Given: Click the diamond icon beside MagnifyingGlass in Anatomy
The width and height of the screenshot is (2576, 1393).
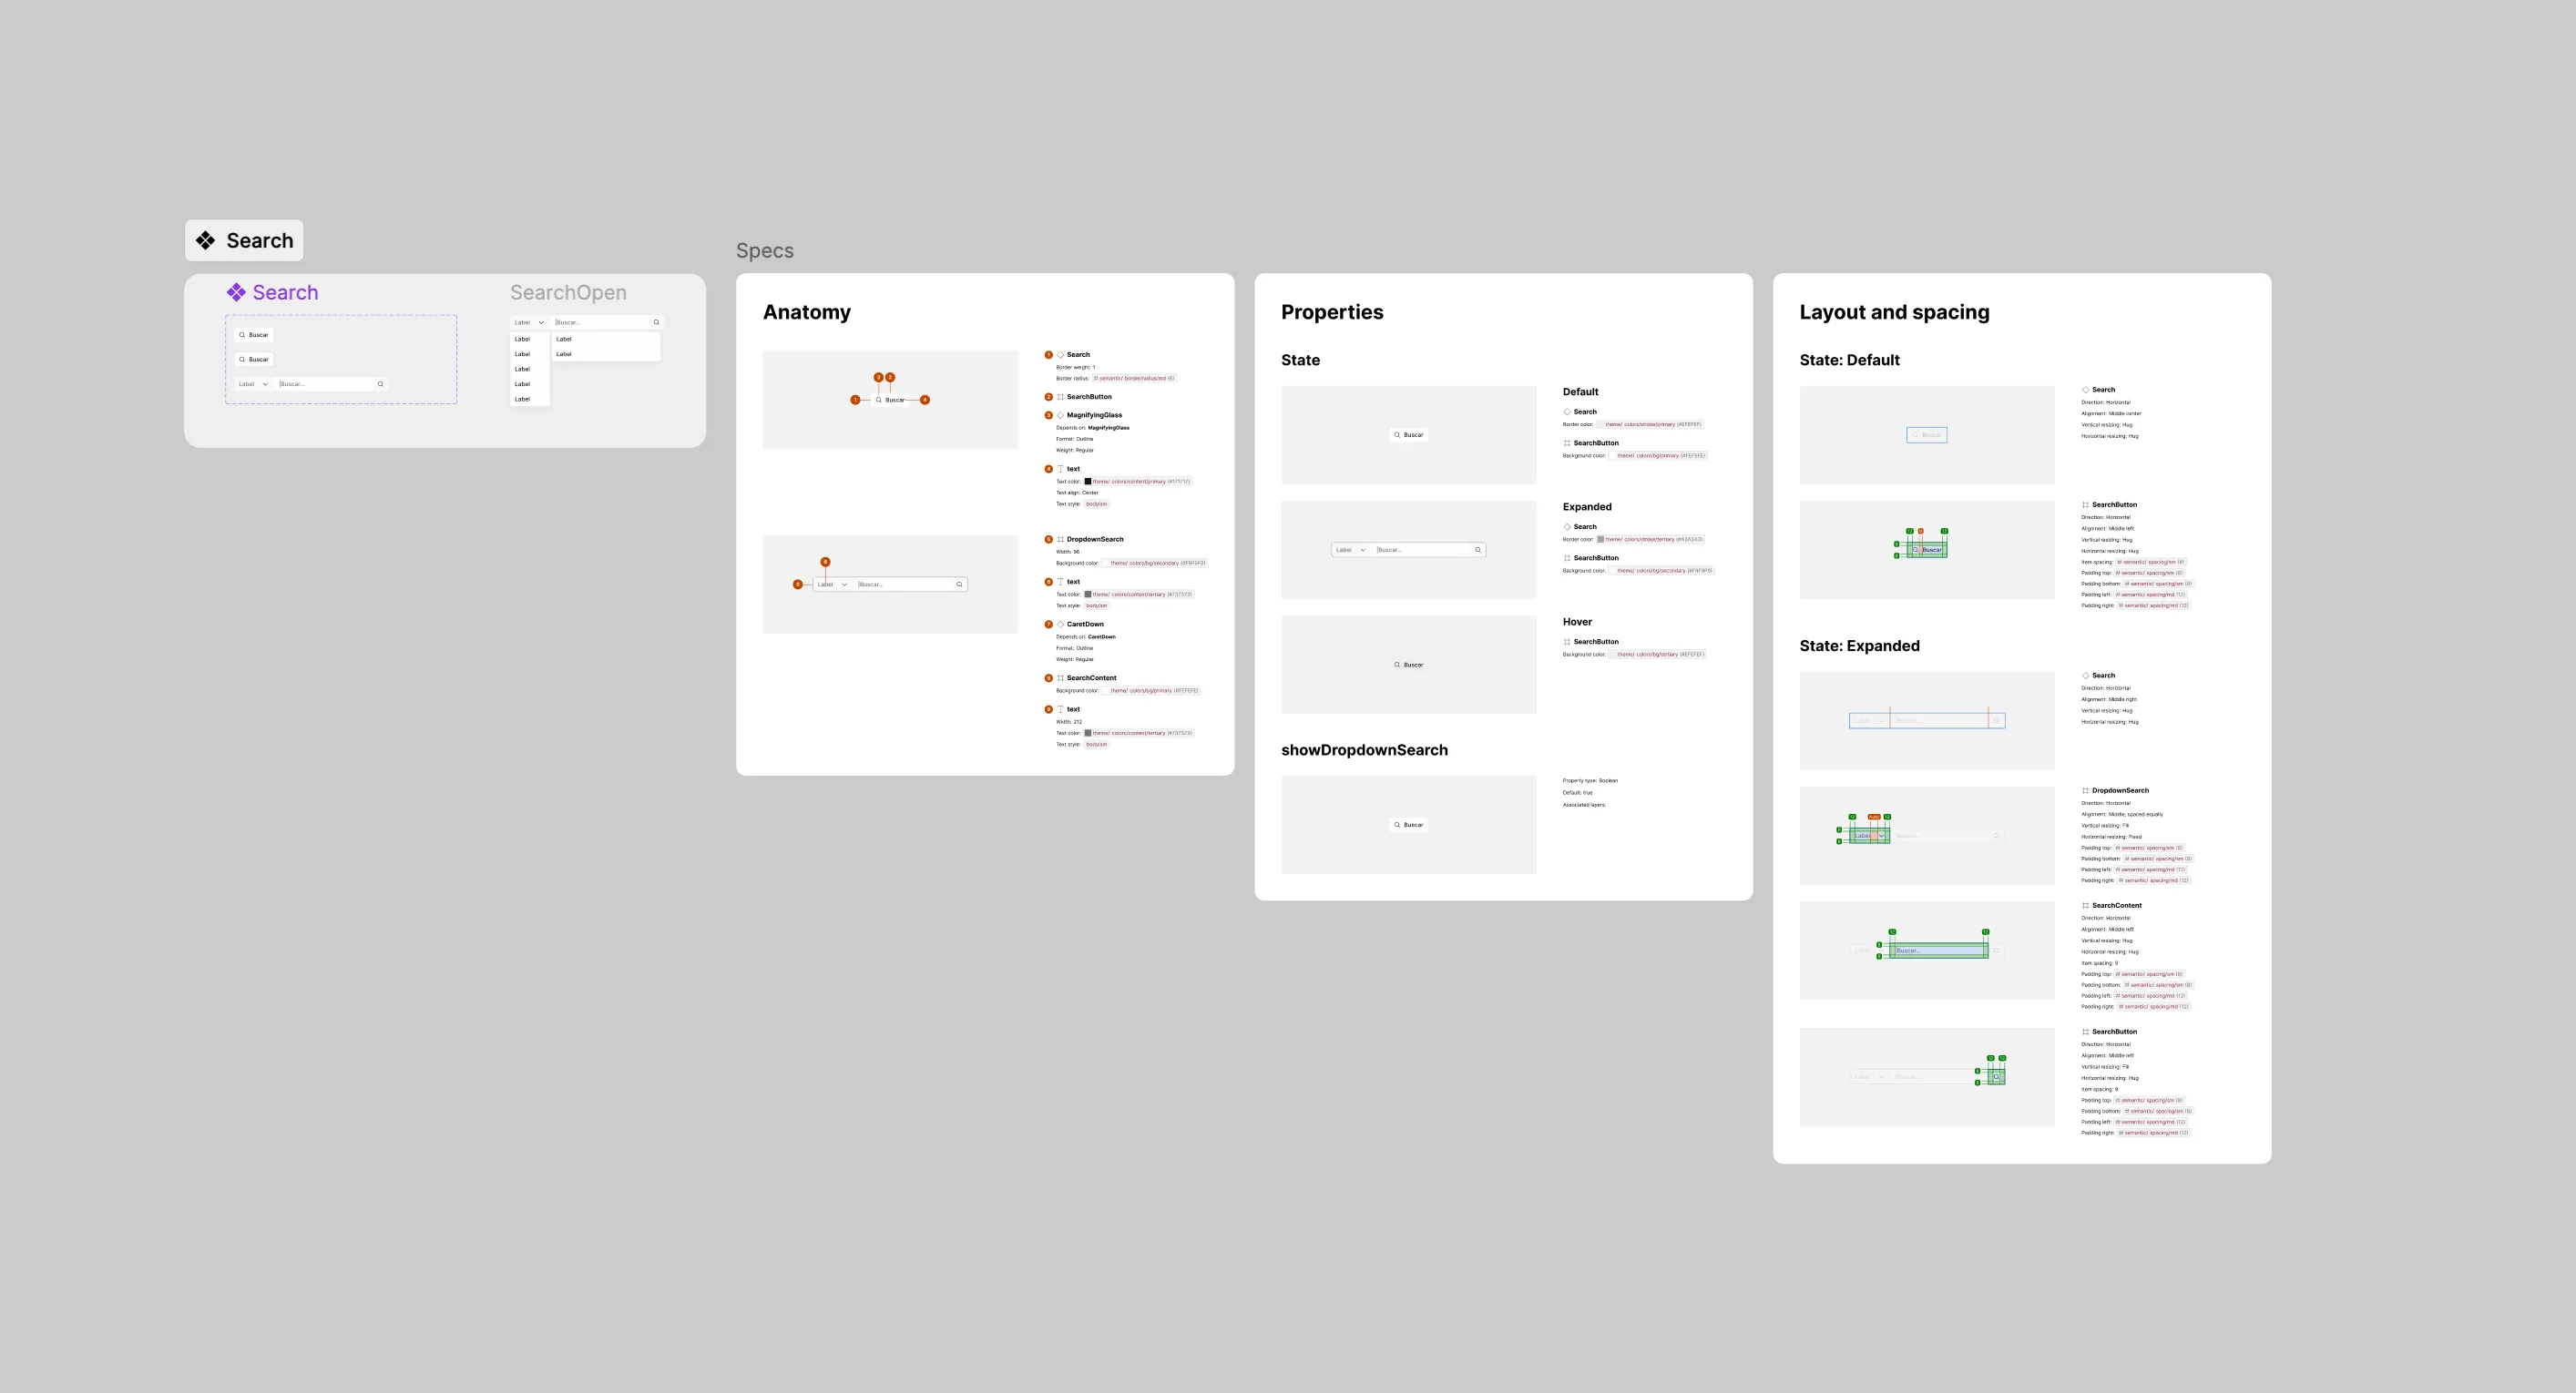Looking at the screenshot, I should click(x=1061, y=414).
